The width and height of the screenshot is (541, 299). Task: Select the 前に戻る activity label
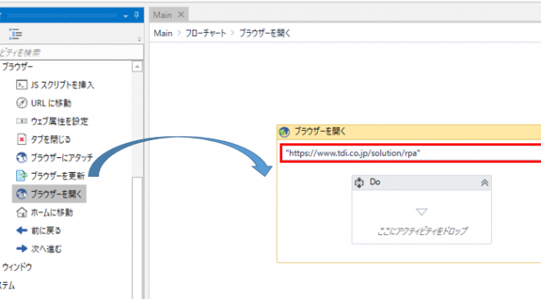[46, 230]
